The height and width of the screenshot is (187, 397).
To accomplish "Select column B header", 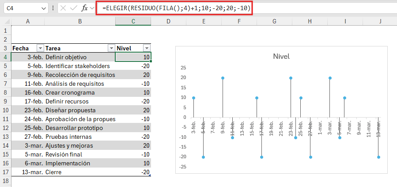I will 80,22.
